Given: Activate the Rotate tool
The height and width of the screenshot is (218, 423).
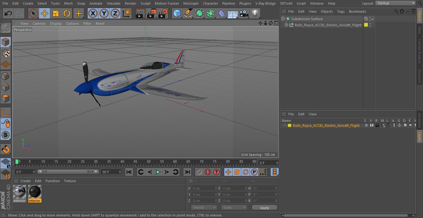Looking at the screenshot, I should 67,13.
